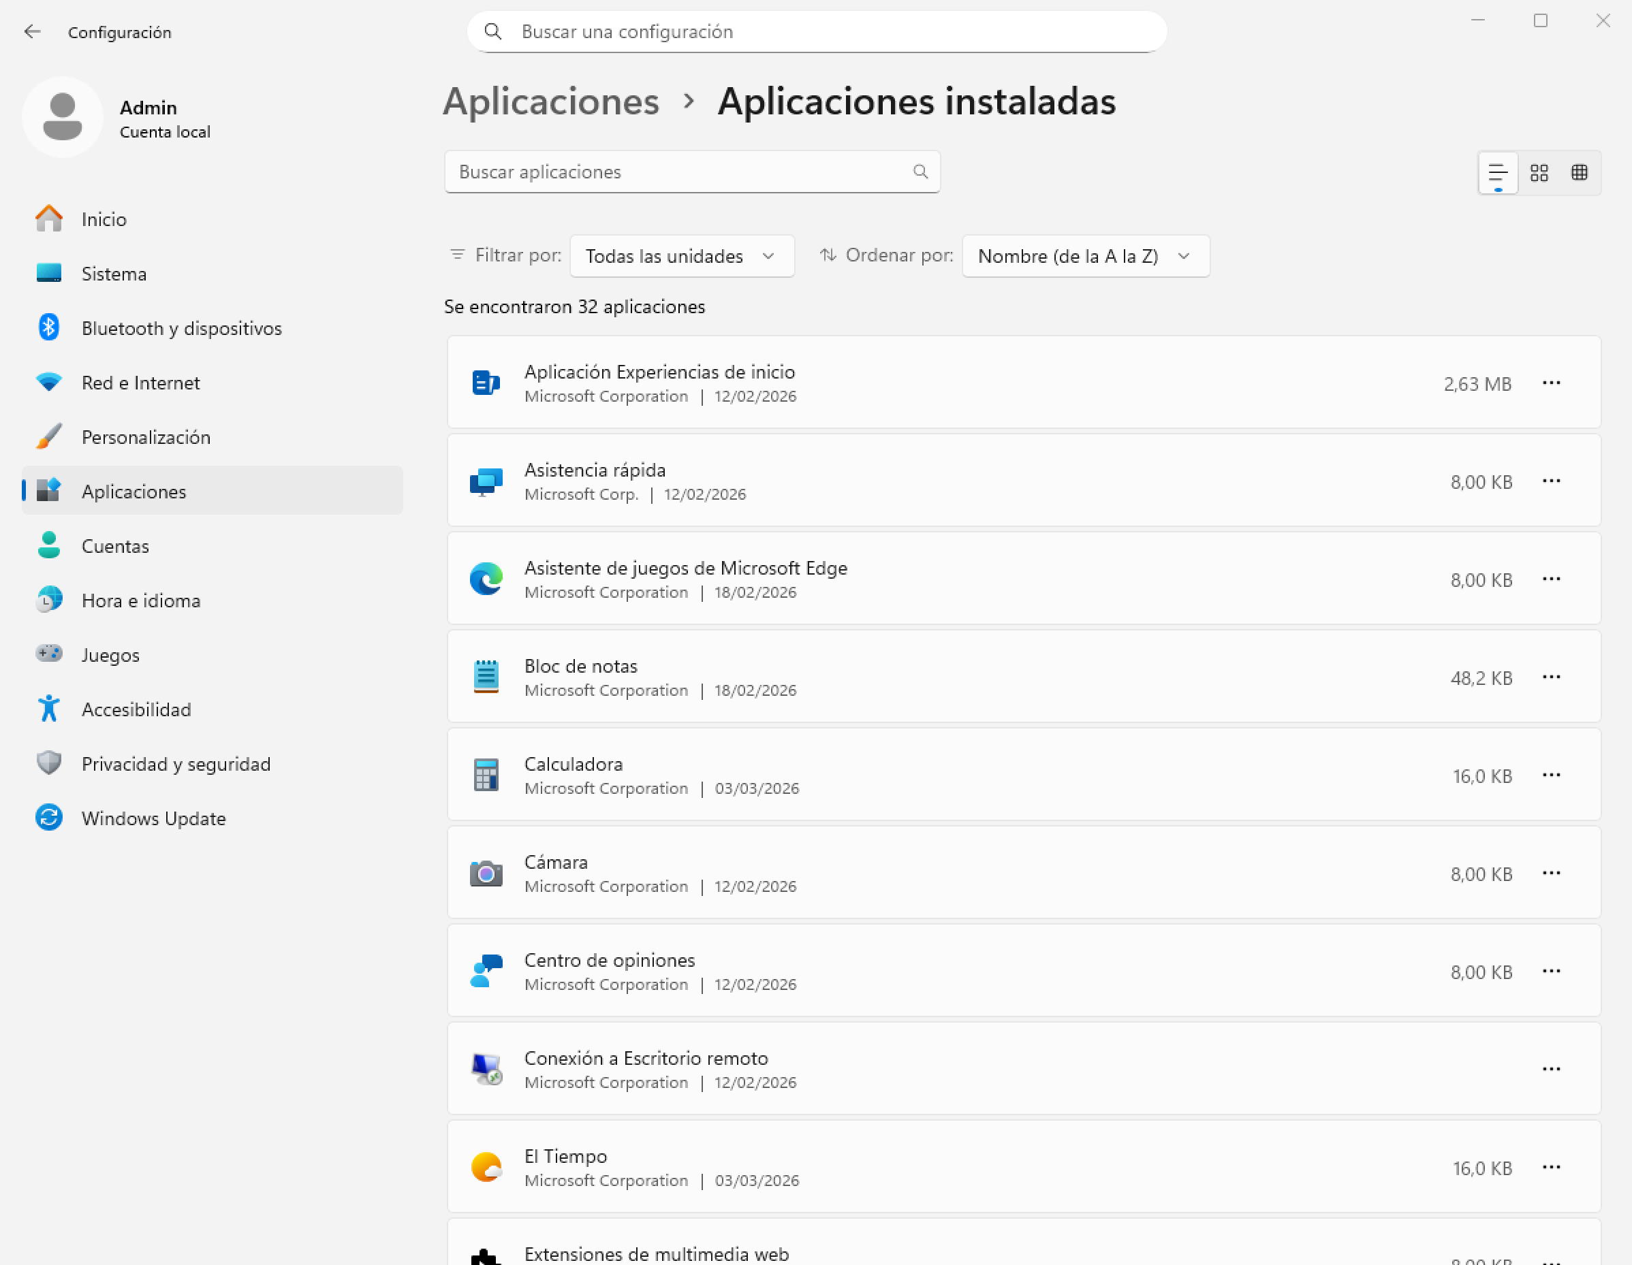Viewport: 1632px width, 1265px height.
Task: Open more options for Asistente de juegos Edge
Action: pos(1552,579)
